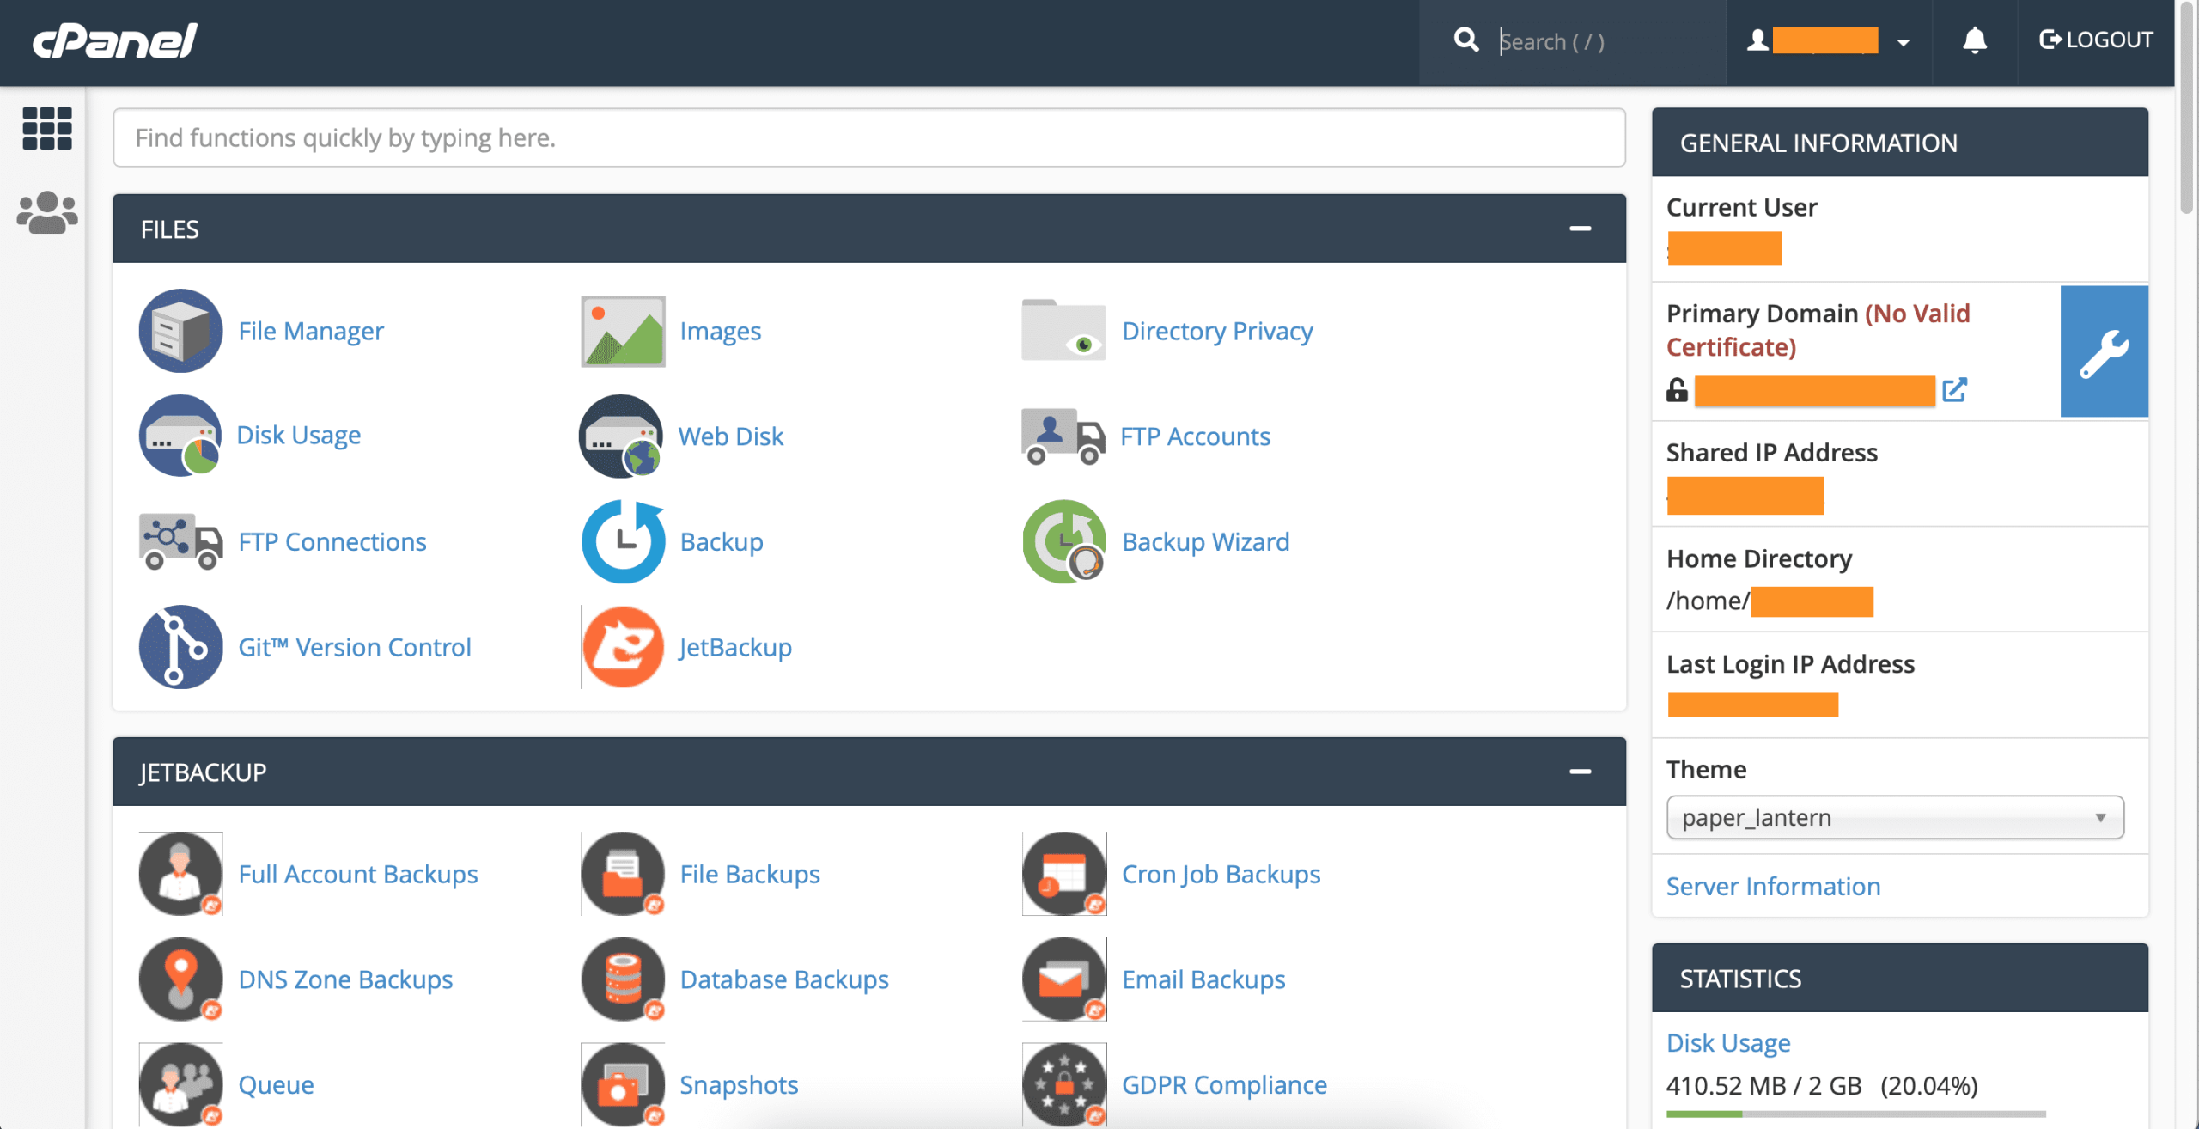Open the File Manager icon
The image size is (2199, 1129).
pyautogui.click(x=180, y=331)
